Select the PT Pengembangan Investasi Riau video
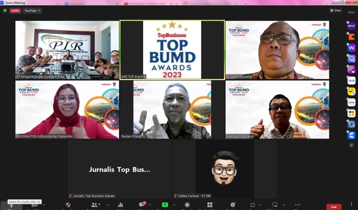Image resolution: width=358 pixels, height=210 pixels. click(x=67, y=50)
